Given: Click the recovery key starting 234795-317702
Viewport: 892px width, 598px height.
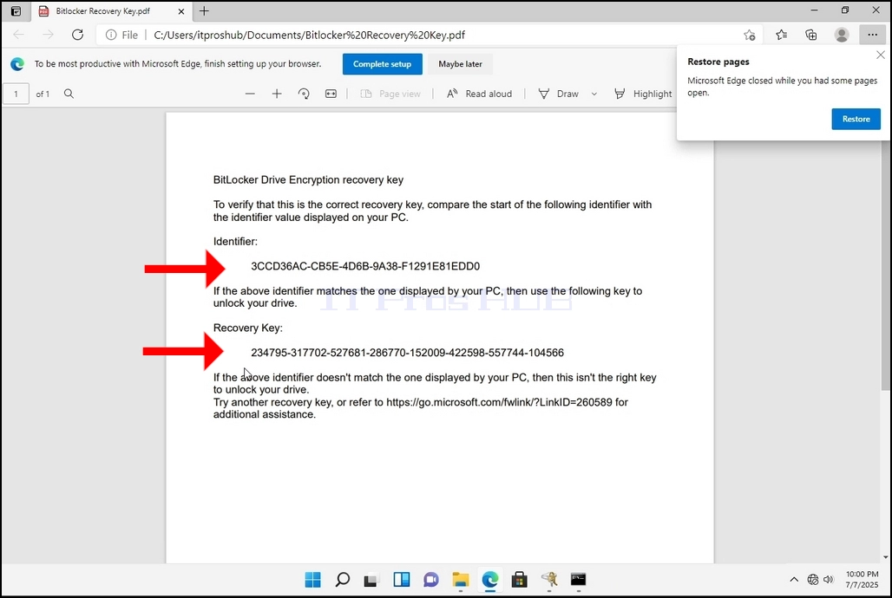Looking at the screenshot, I should (407, 353).
